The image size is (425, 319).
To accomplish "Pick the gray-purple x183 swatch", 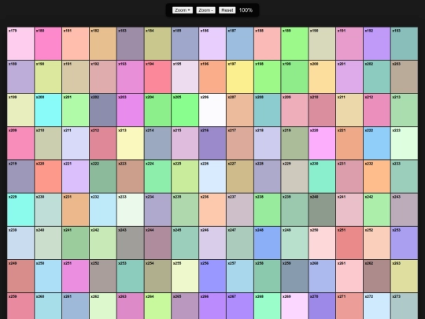I will pyautogui.click(x=130, y=43).
